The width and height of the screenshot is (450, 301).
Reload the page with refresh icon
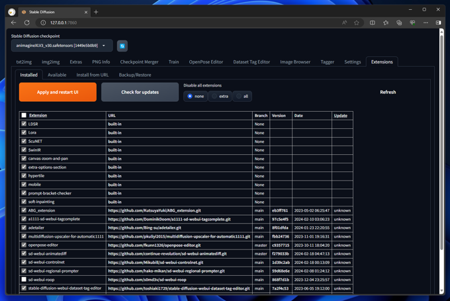click(x=27, y=22)
